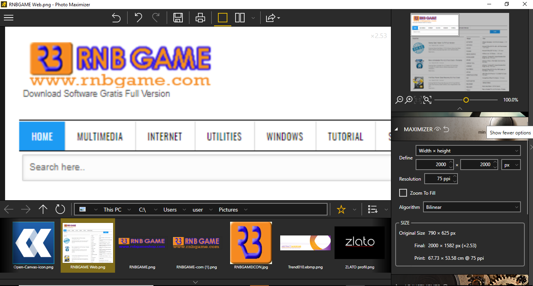Screen dimensions: 533x286
Task: Collapse the right side panel arrow
Action: [x=531, y=147]
